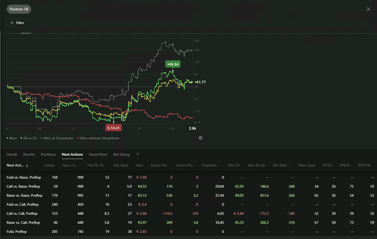
Task: Switch to the Positions tab
Action: coord(48,154)
